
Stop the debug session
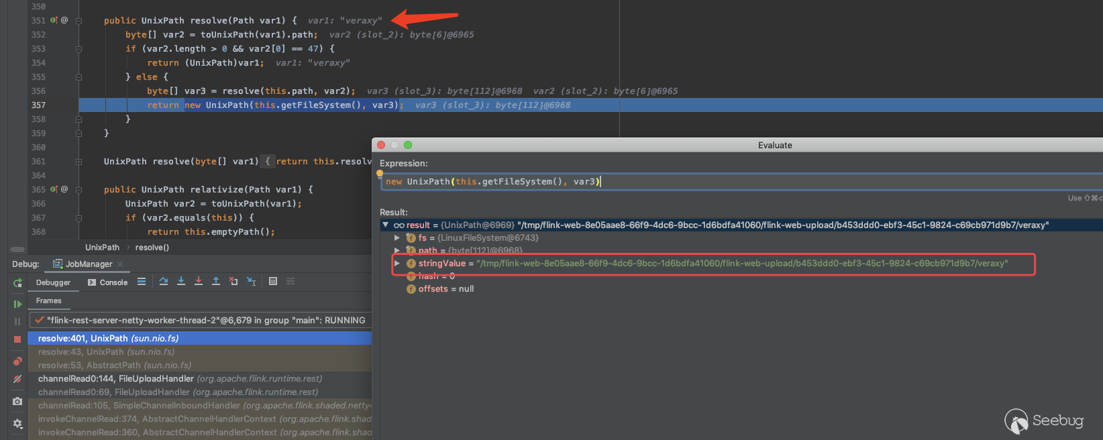pyautogui.click(x=17, y=339)
